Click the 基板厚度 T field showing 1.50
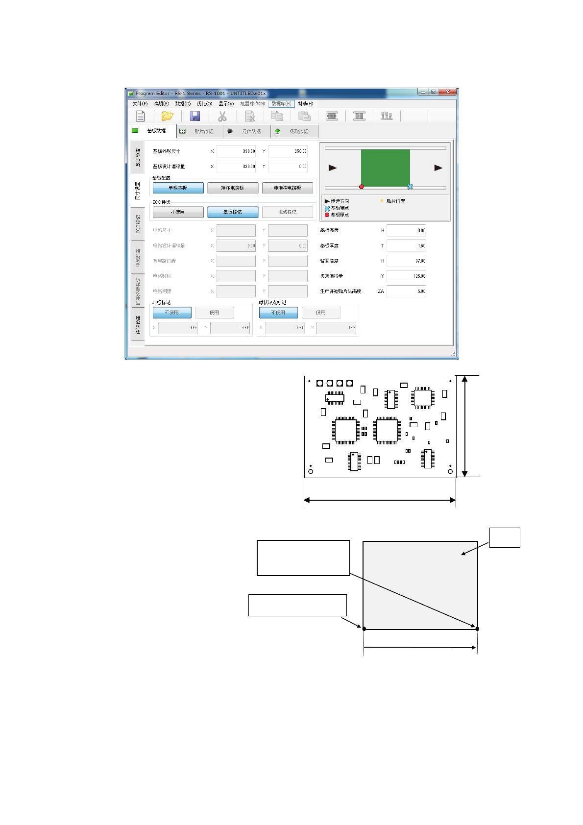The width and height of the screenshot is (583, 825). click(406, 246)
